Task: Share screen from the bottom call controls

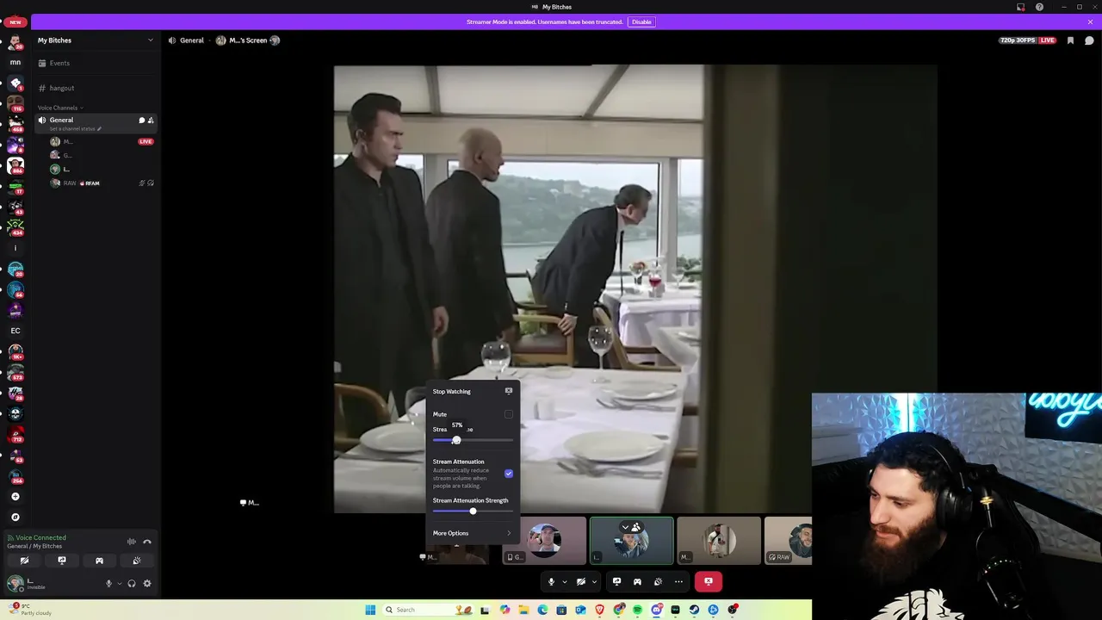Action: click(x=616, y=581)
